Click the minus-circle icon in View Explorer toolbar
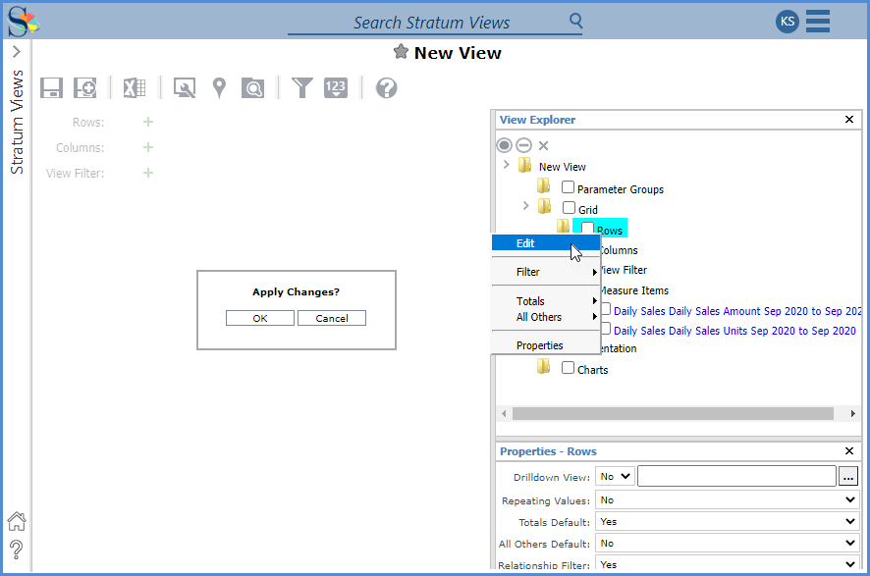This screenshot has height=576, width=870. tap(523, 145)
